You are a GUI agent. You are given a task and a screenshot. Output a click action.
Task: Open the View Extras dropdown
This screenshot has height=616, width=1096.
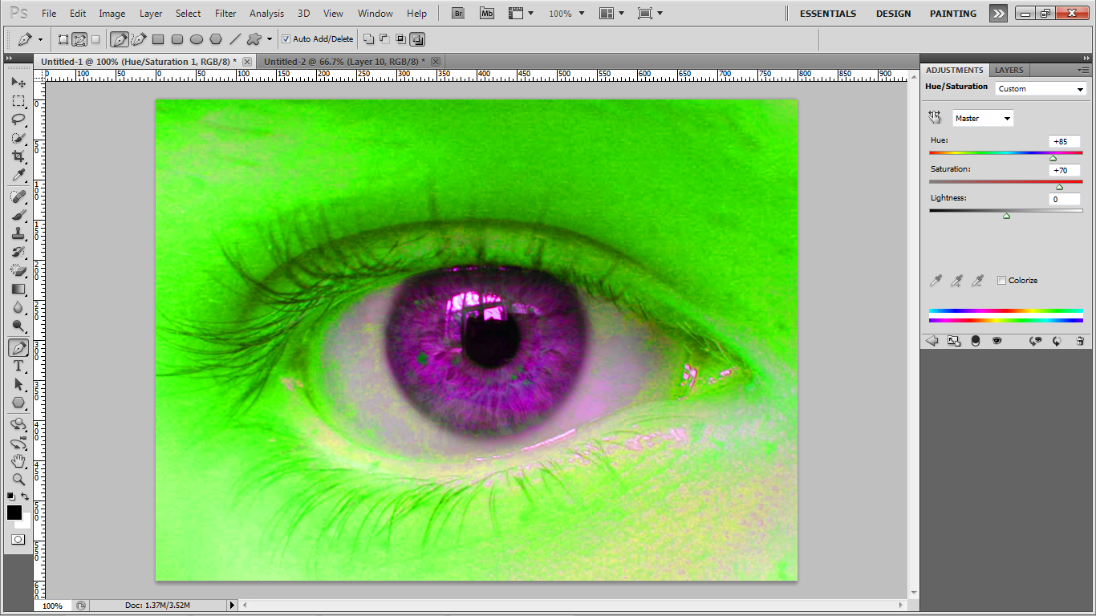tap(521, 13)
